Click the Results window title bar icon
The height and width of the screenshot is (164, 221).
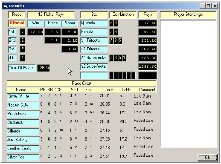click(6, 6)
